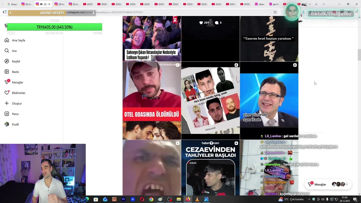The width and height of the screenshot is (361, 203).
Task: Bookmark this page with star icon
Action: (275, 12)
